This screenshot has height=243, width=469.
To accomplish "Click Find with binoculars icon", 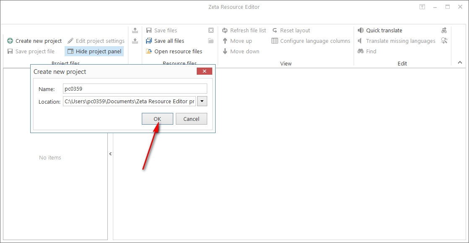I will [x=367, y=52].
